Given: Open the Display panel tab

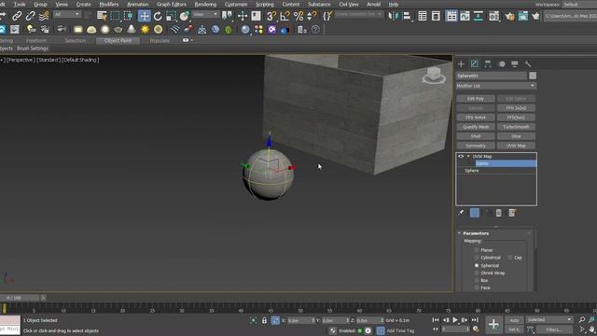Looking at the screenshot, I should coord(514,64).
